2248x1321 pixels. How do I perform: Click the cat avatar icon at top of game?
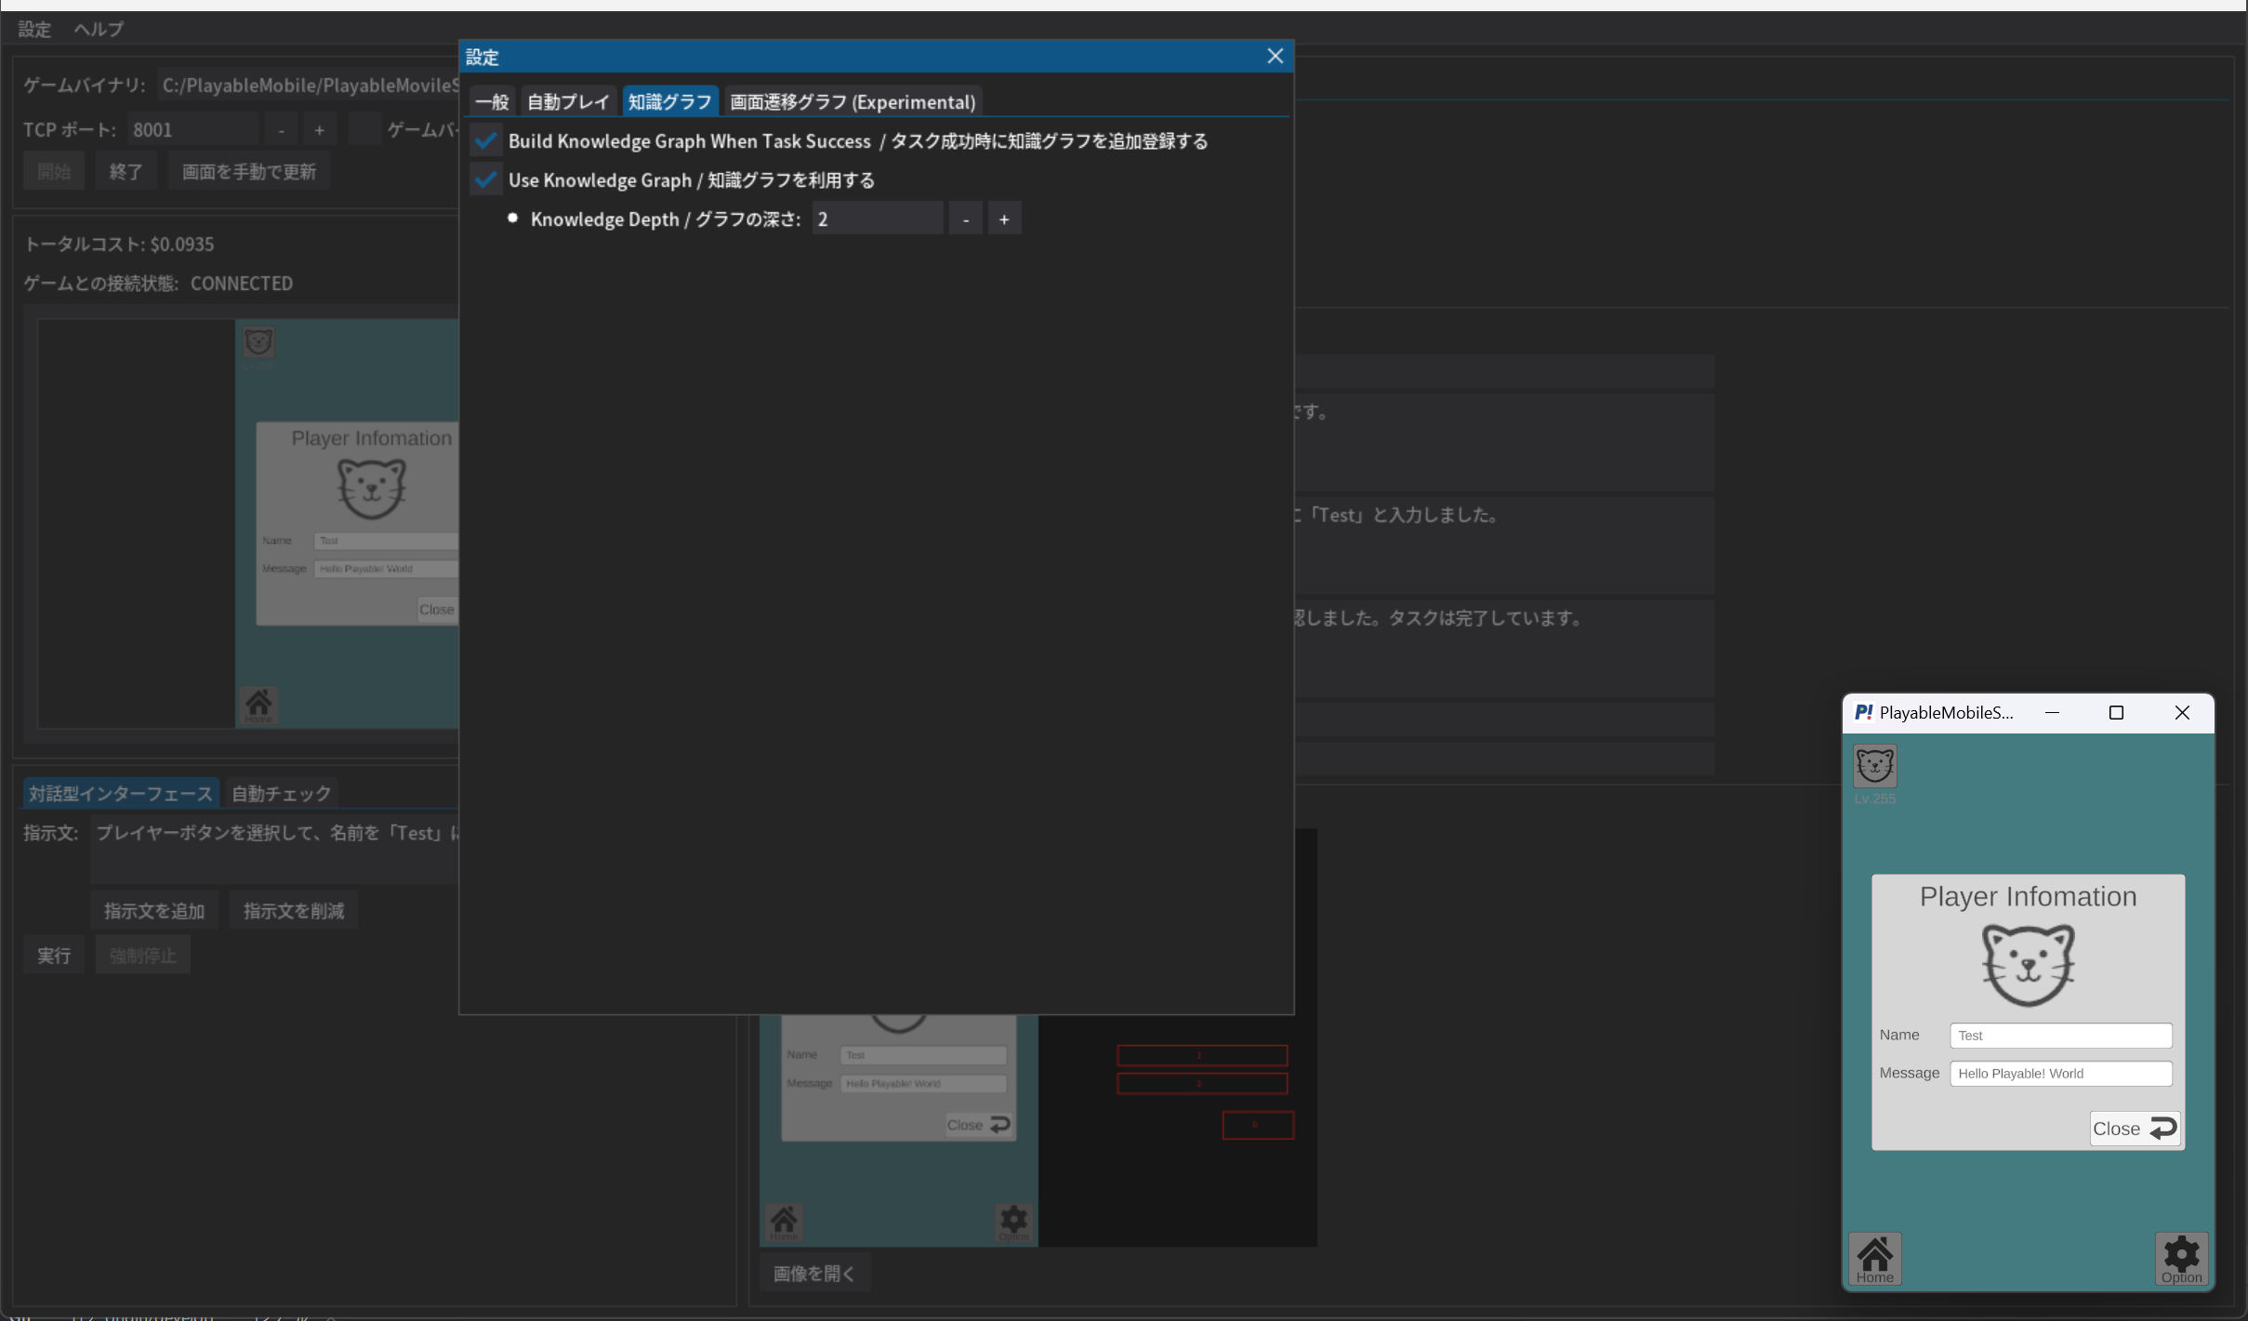tap(1874, 766)
